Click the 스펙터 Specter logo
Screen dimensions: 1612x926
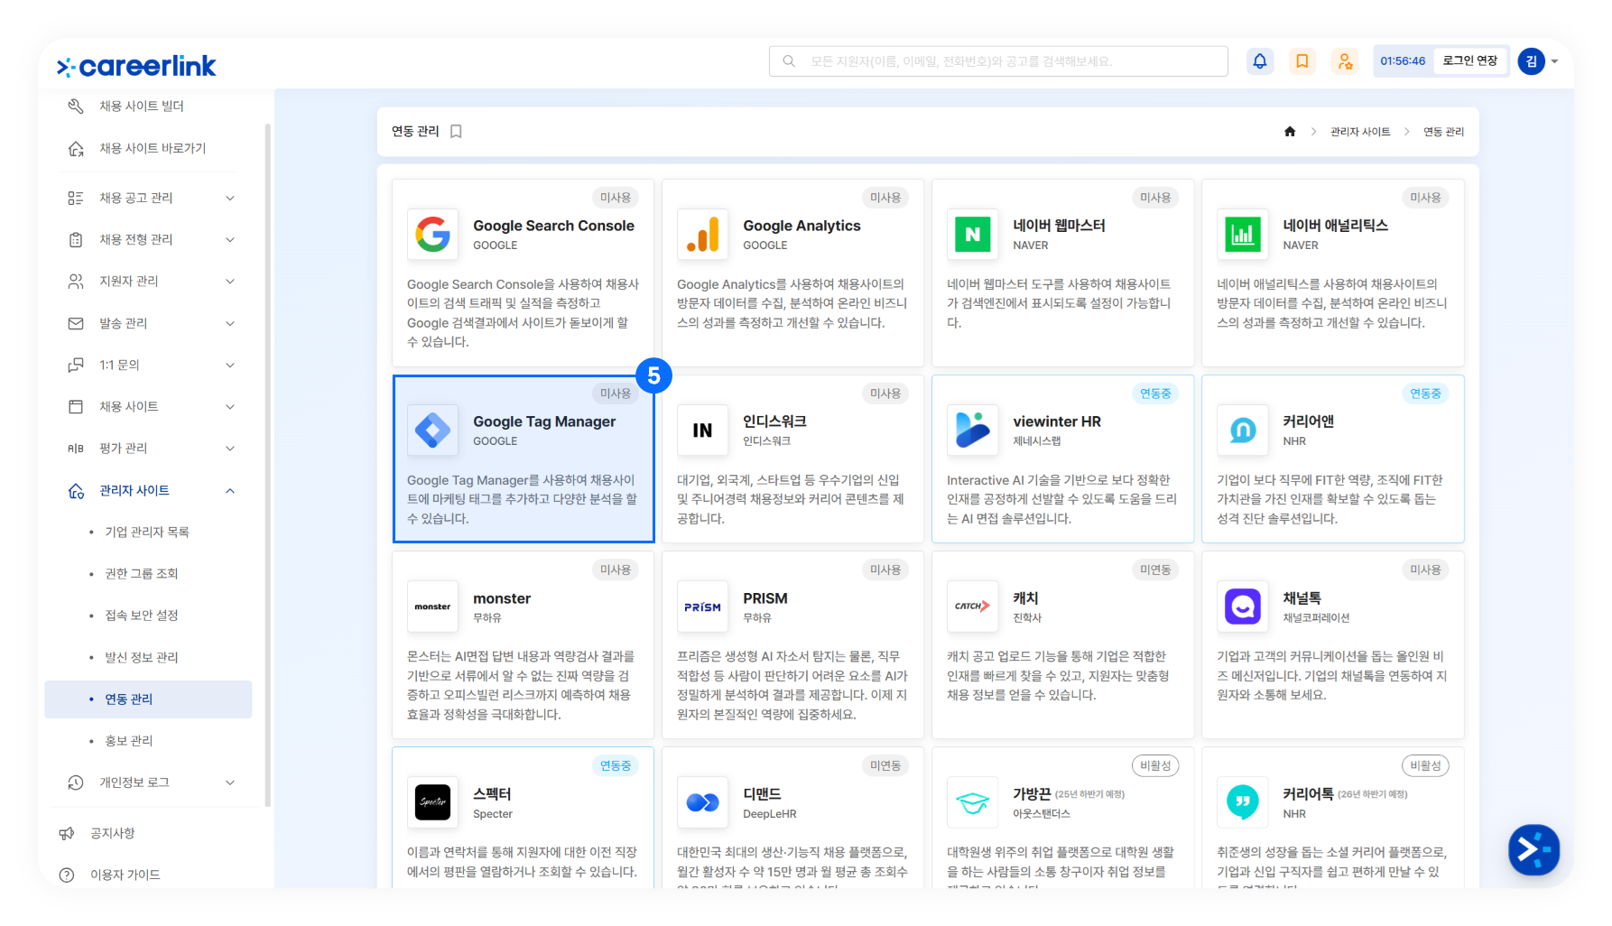coord(433,802)
